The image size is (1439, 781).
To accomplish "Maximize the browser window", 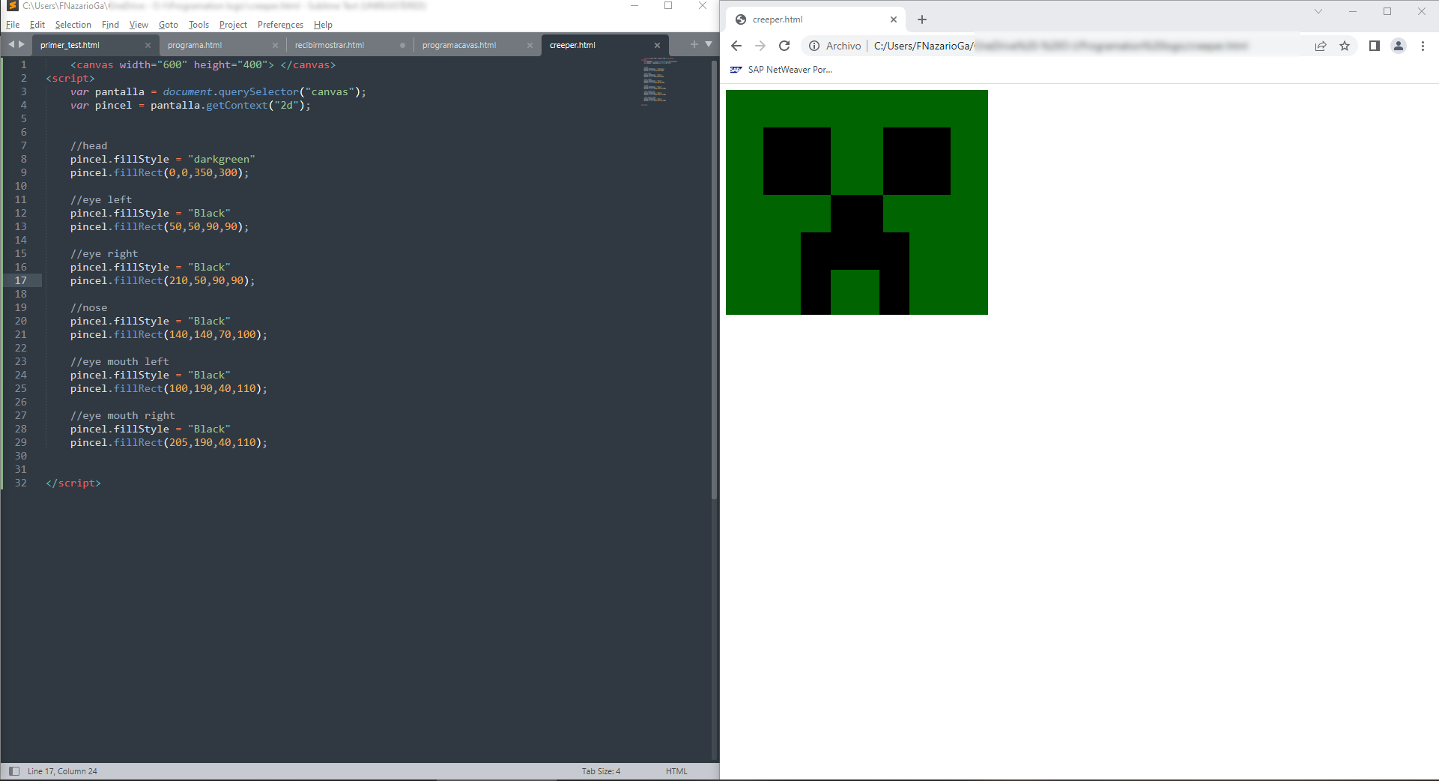I will [1387, 11].
